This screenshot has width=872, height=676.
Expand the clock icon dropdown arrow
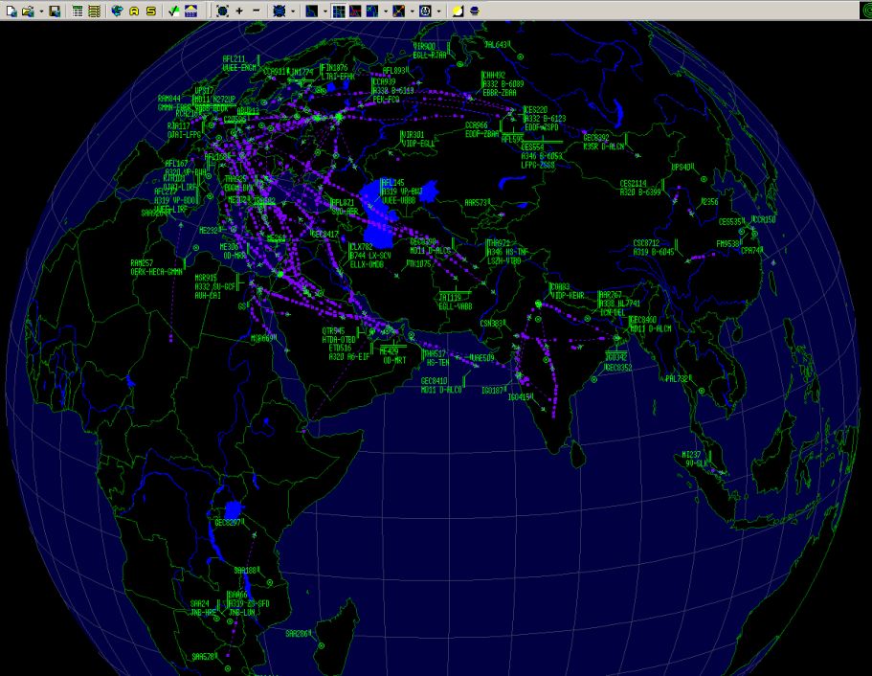(438, 11)
